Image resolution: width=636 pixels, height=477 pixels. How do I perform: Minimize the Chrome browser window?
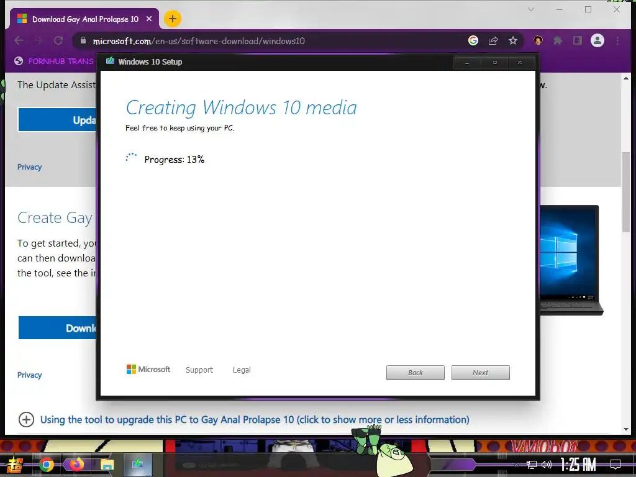[x=560, y=9]
